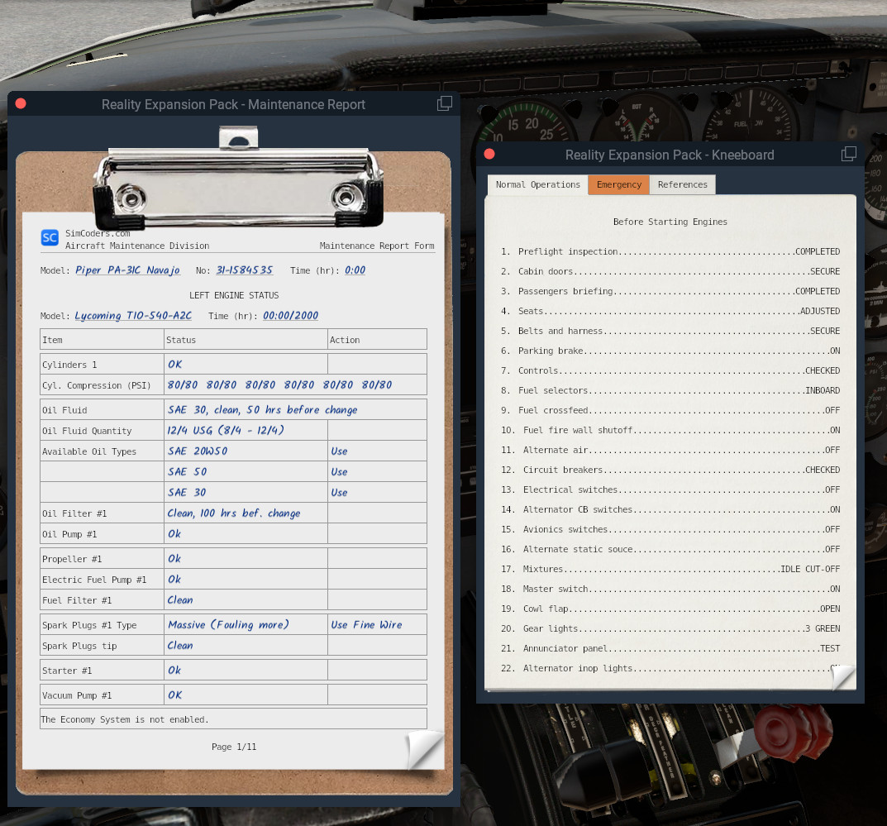Click Alternator CB switches item
887x826 pixels.
670,509
